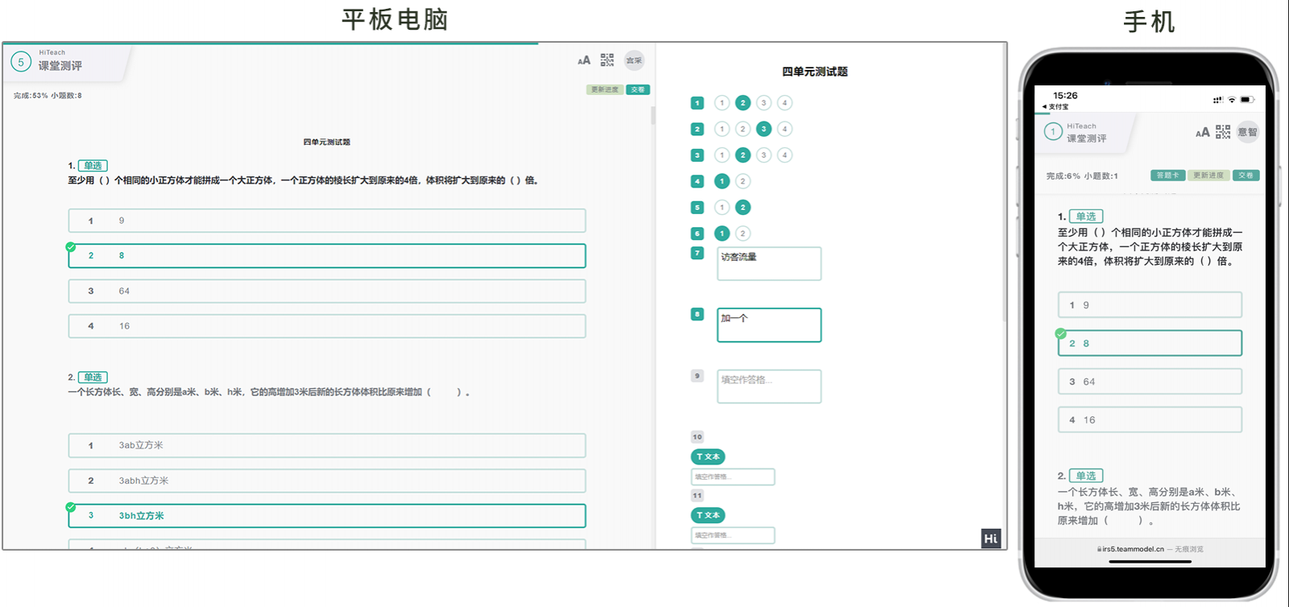This screenshot has height=607, width=1289.
Task: Select option 3ab立方米 for question 2
Action: tap(326, 445)
